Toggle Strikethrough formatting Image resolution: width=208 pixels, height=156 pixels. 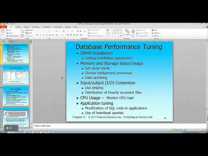(x=50, y=35)
